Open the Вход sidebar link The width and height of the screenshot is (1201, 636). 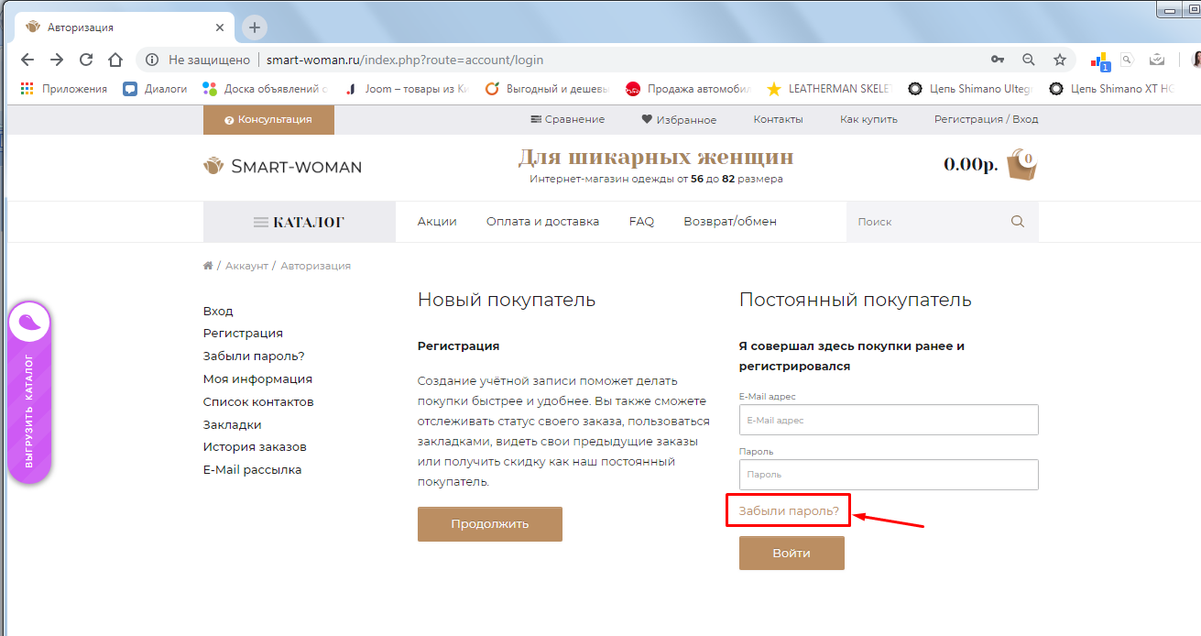tap(218, 311)
